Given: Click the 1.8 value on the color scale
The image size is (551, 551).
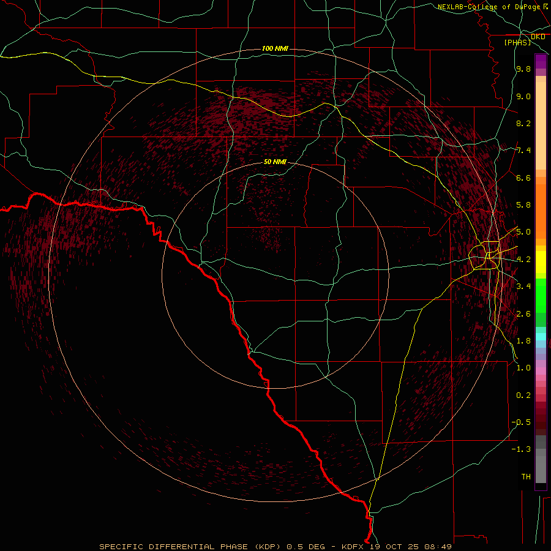Looking at the screenshot, I should tap(523, 341).
